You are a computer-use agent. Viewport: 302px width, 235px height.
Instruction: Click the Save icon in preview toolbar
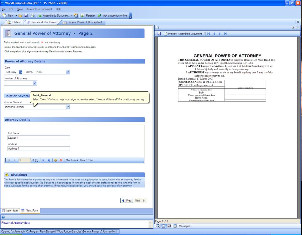(159, 34)
